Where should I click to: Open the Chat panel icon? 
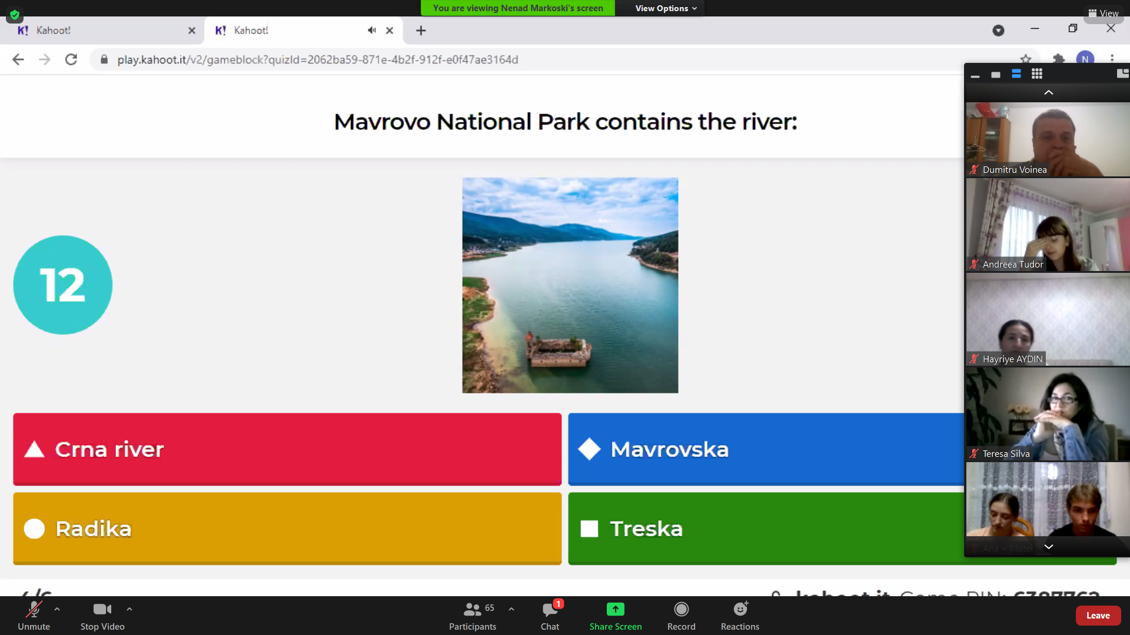(550, 610)
